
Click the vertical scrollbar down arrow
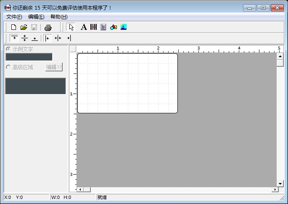[x=280, y=183]
